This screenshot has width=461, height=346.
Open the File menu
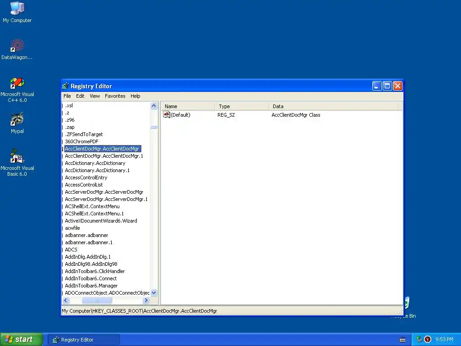[67, 96]
